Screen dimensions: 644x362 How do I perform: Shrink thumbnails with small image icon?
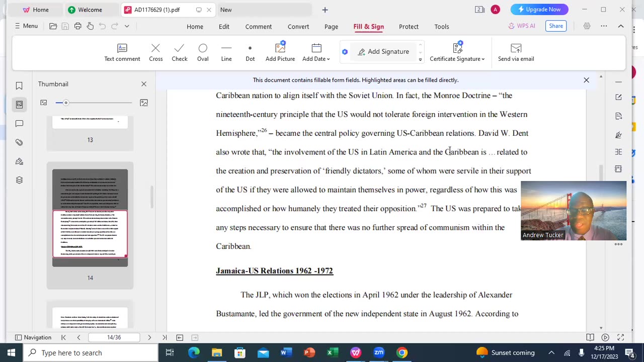click(x=44, y=103)
